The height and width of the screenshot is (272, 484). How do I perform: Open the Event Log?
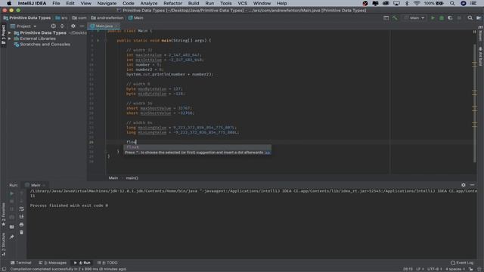coord(462,263)
